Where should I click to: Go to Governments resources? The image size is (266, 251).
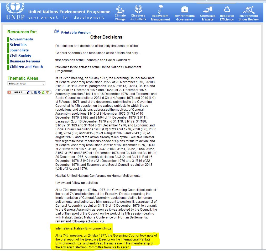click(21, 39)
